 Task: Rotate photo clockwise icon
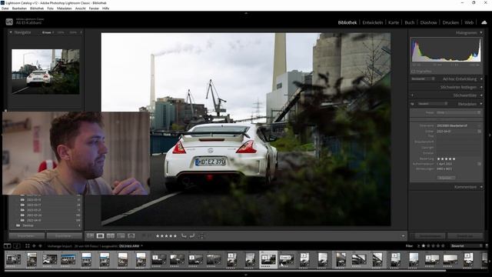pos(192,236)
